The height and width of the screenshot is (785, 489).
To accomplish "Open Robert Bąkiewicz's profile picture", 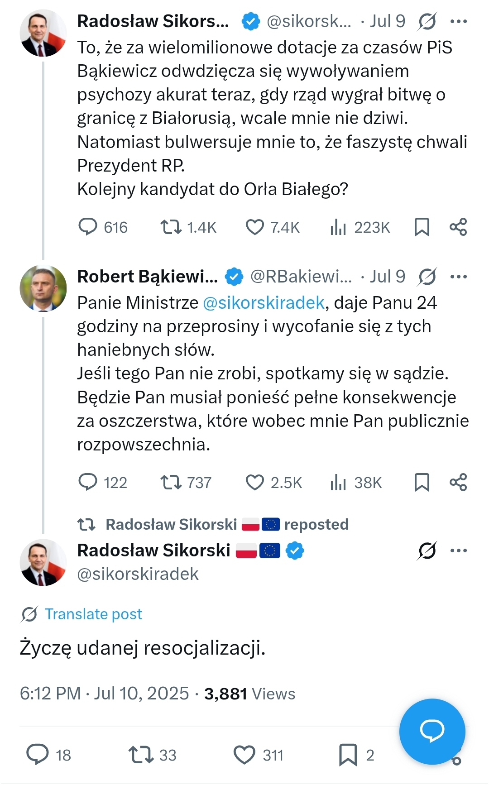I will click(x=43, y=288).
